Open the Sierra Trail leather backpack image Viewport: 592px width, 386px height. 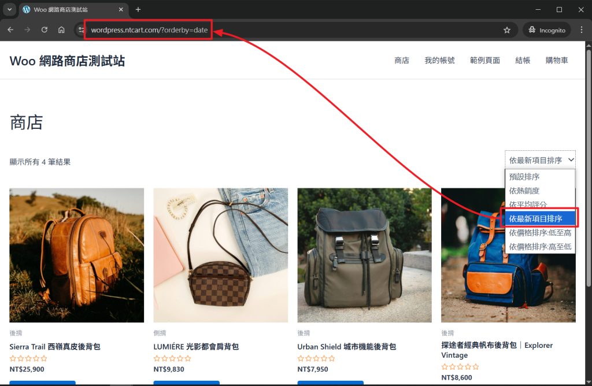coord(77,255)
